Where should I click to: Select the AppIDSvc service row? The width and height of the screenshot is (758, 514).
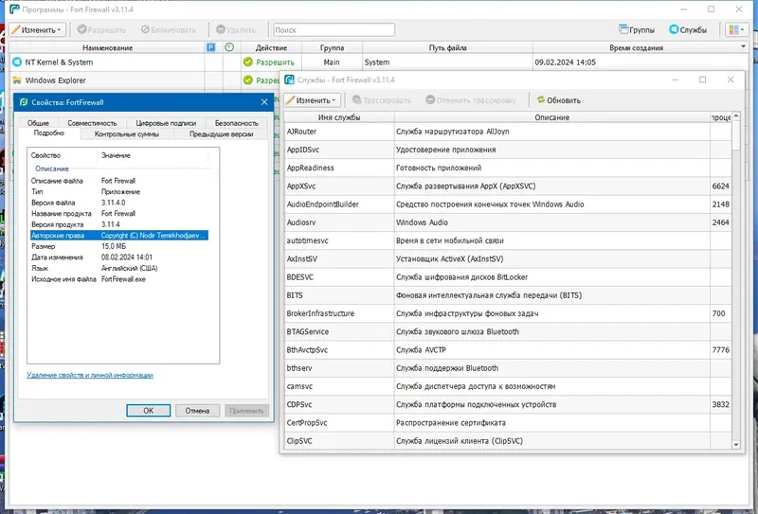pyautogui.click(x=508, y=150)
